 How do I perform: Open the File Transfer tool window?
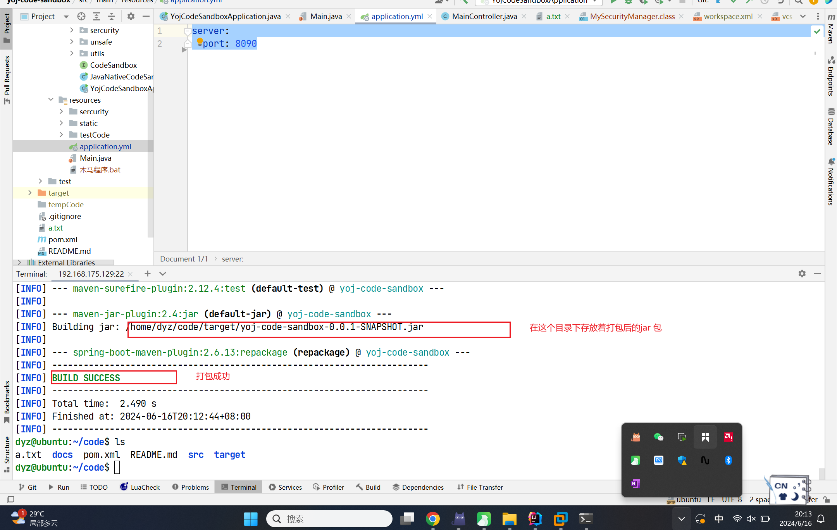click(x=480, y=487)
